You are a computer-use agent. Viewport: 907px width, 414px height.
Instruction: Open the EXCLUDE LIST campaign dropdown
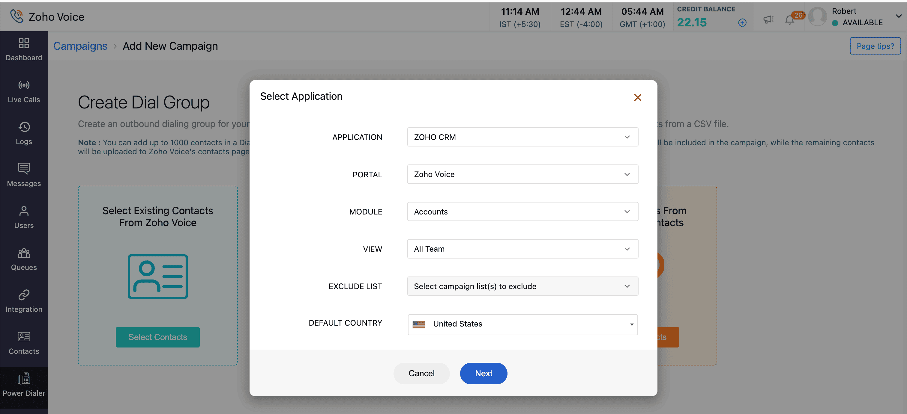click(522, 286)
